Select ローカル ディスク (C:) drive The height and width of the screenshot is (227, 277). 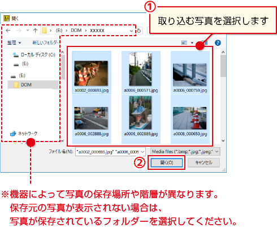point(34,55)
